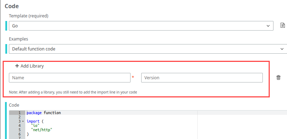Select line number 2 in the editor gutter
Image resolution: width=287 pixels, height=139 pixels.
(x=20, y=117)
